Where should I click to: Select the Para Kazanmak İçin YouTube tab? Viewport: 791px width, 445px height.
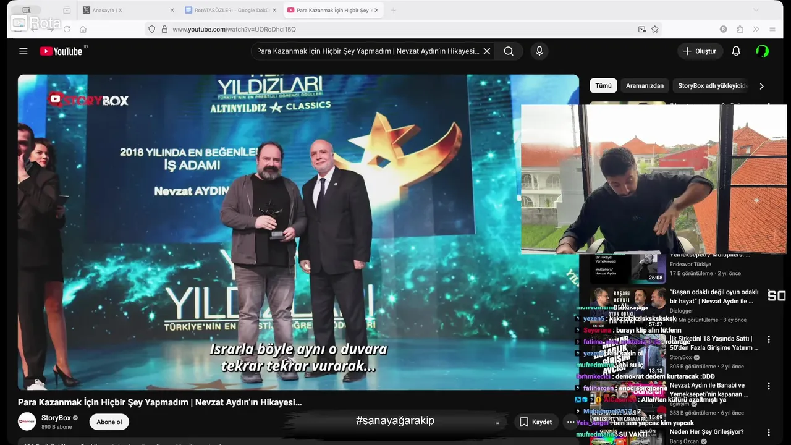(334, 10)
